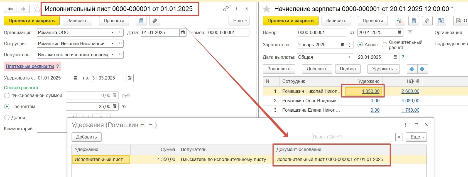
Task: Open Еще menu in Исполнительный лист
Action: click(x=239, y=21)
